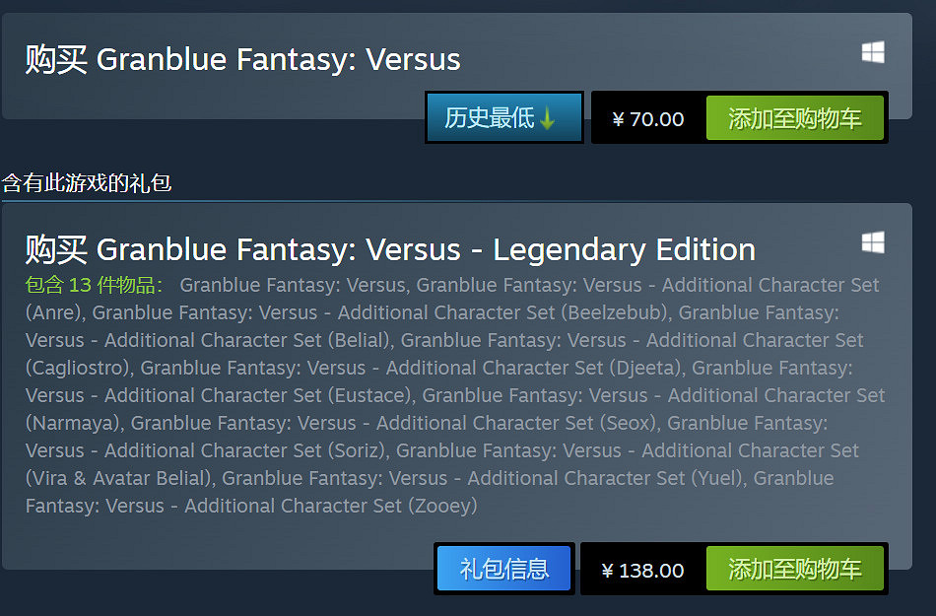Viewport: 936px width, 616px height.
Task: Click the green down arrow beside 历史最低
Action: tap(548, 119)
